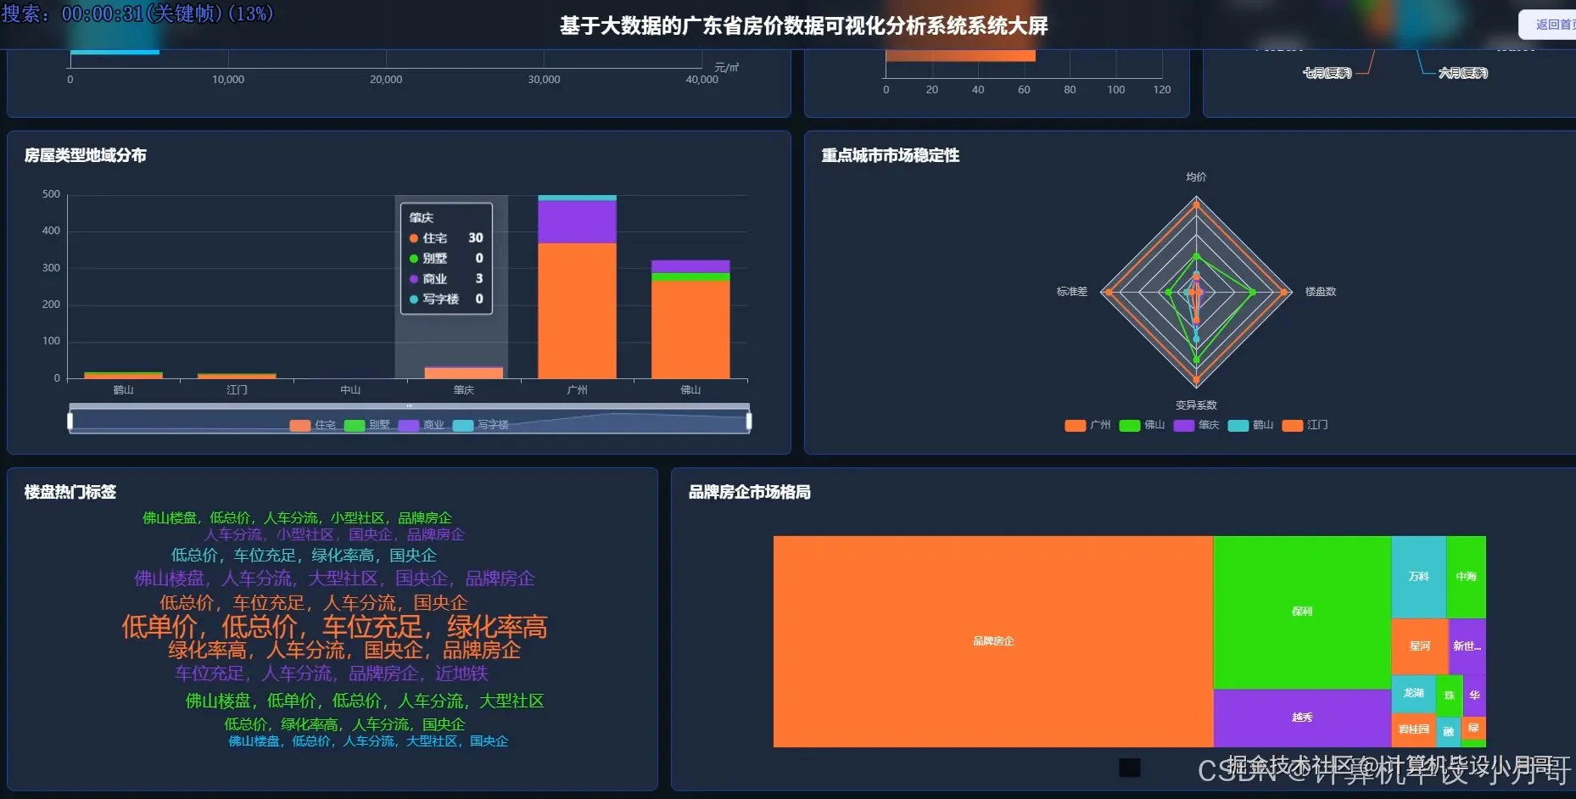Click the tag 低单价，低总价，车位充足，绿化率高
Screen dimensions: 1576x799
tap(336, 627)
